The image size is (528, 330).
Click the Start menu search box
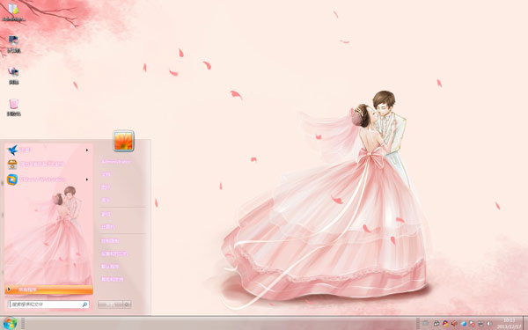[48, 304]
